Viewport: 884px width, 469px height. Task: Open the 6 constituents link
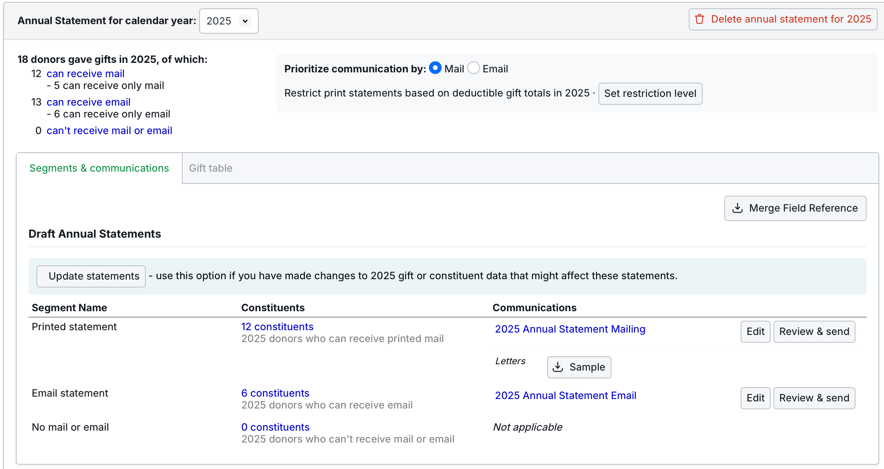tap(275, 393)
